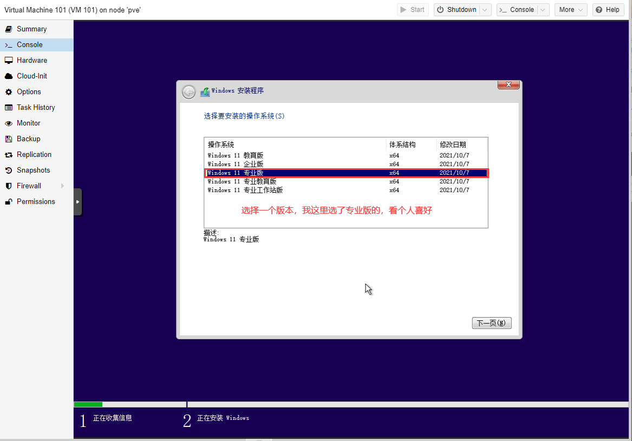Click the Firewall shield icon
Viewport: 632px width, 441px height.
coord(9,186)
